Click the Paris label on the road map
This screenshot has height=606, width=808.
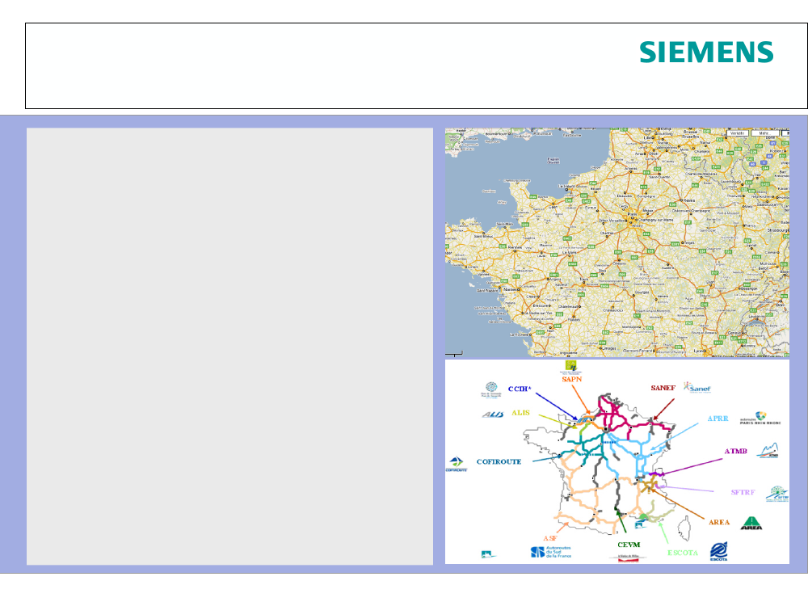[x=633, y=213]
